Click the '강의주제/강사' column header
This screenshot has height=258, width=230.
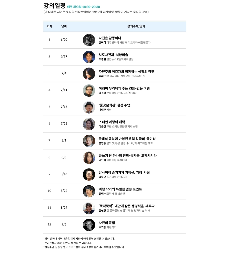tap(136, 26)
